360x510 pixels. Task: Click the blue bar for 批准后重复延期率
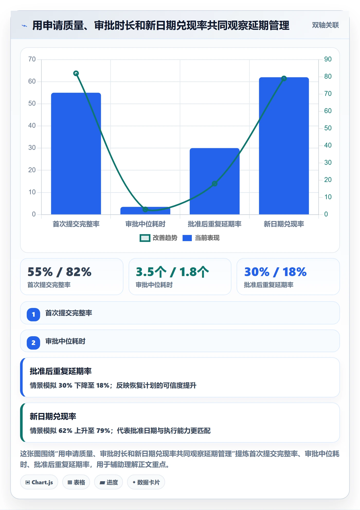tap(214, 181)
